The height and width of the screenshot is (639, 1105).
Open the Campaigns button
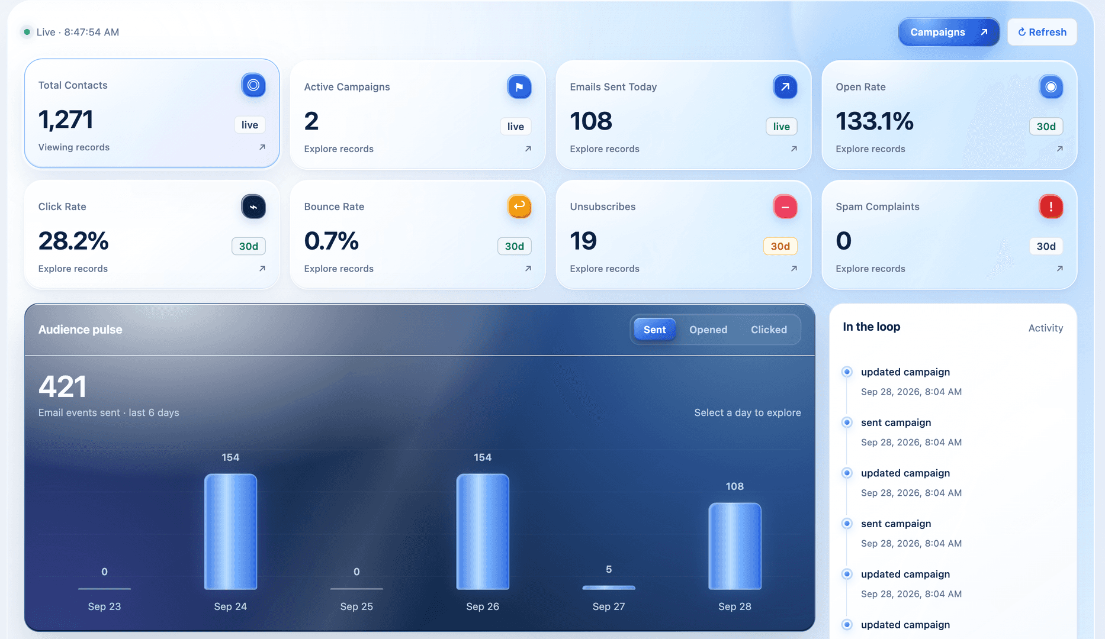[x=949, y=32]
